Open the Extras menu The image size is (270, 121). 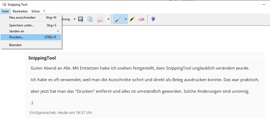tap(36, 11)
